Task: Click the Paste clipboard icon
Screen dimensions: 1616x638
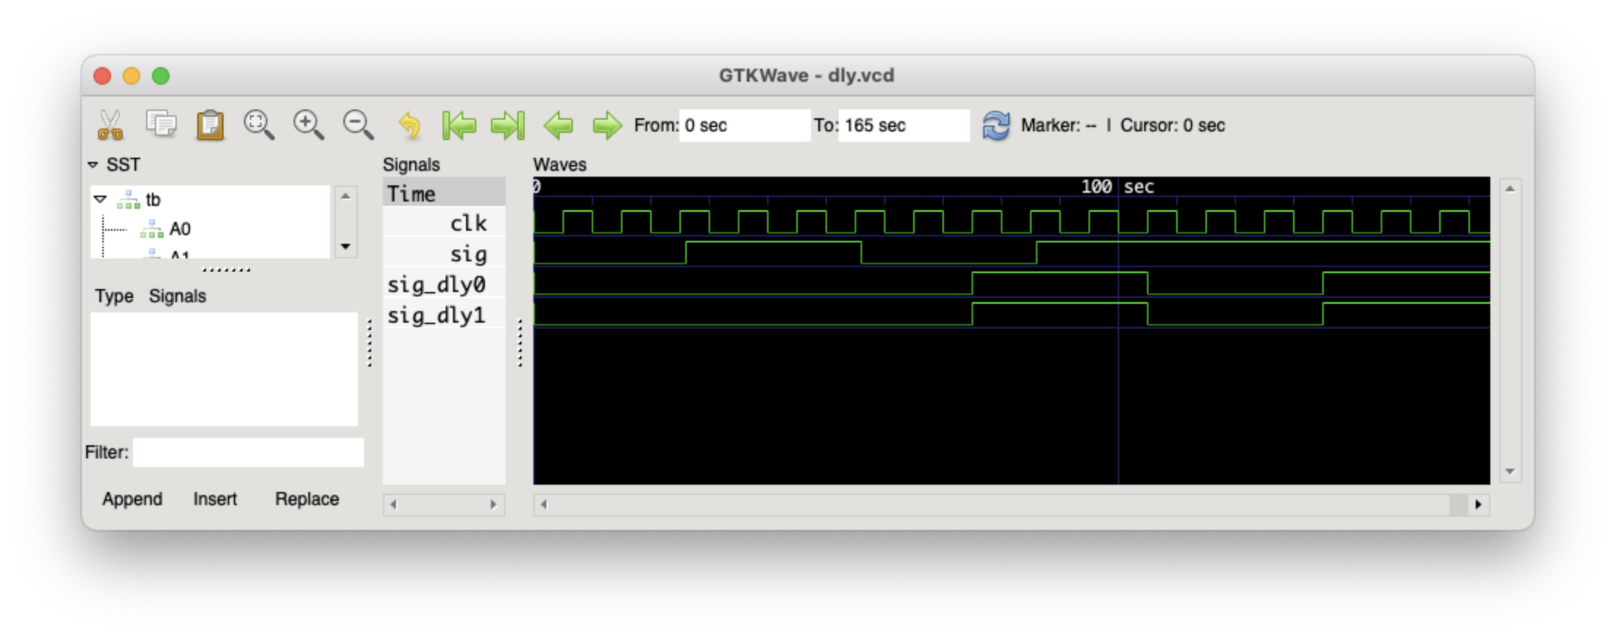Action: 210,125
